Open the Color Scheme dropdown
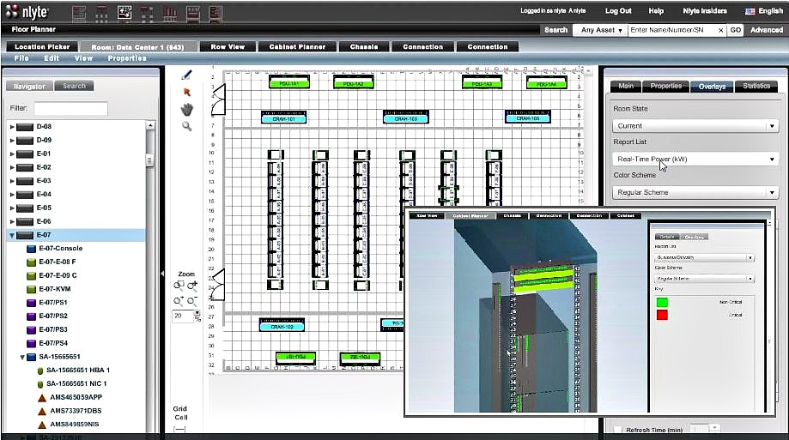The width and height of the screenshot is (789, 440). point(695,192)
